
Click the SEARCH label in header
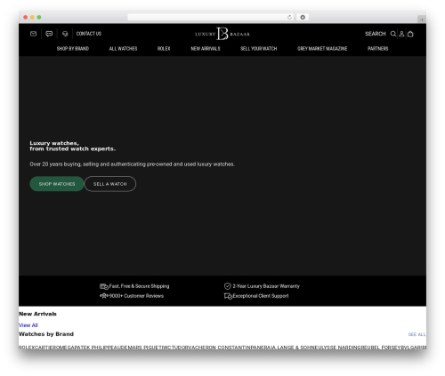376,34
